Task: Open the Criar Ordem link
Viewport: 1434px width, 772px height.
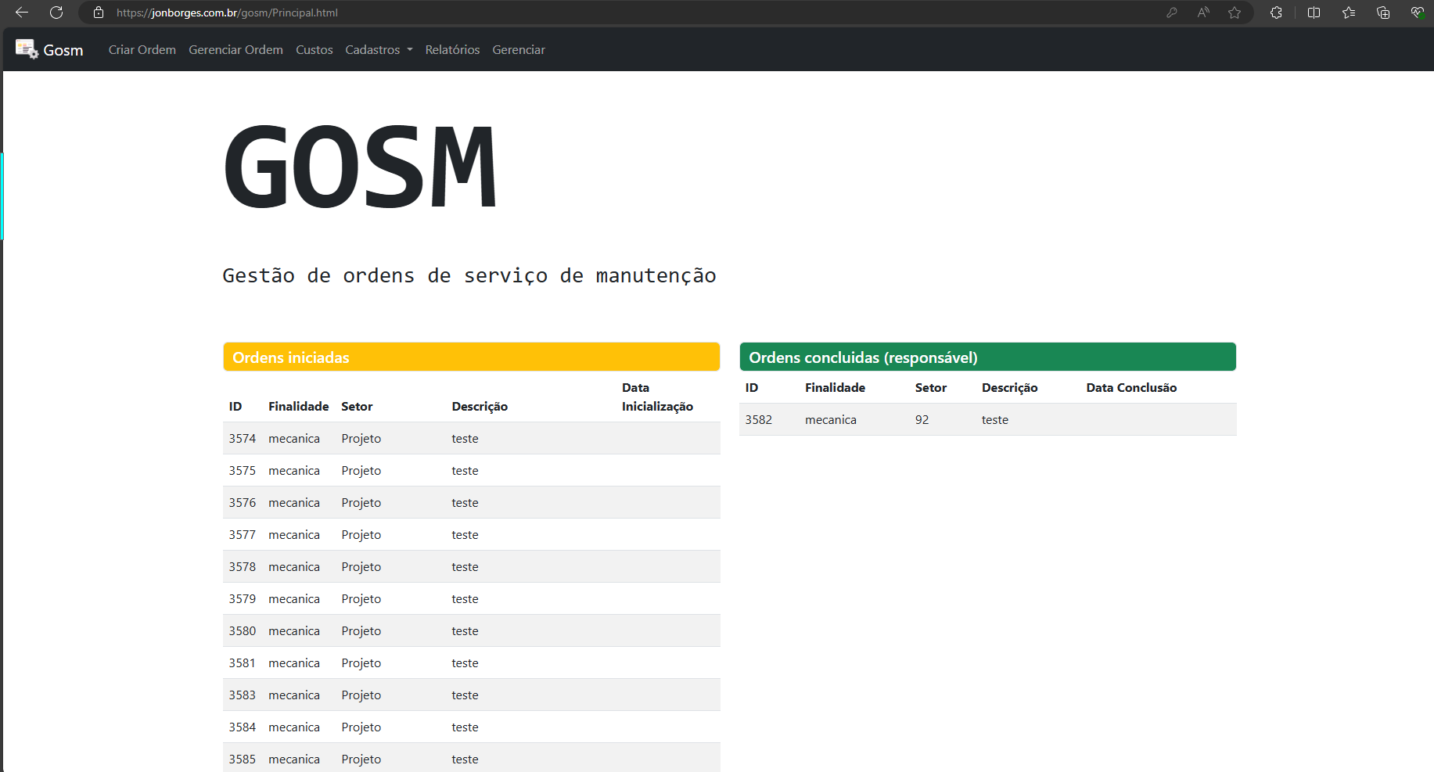Action: [142, 49]
